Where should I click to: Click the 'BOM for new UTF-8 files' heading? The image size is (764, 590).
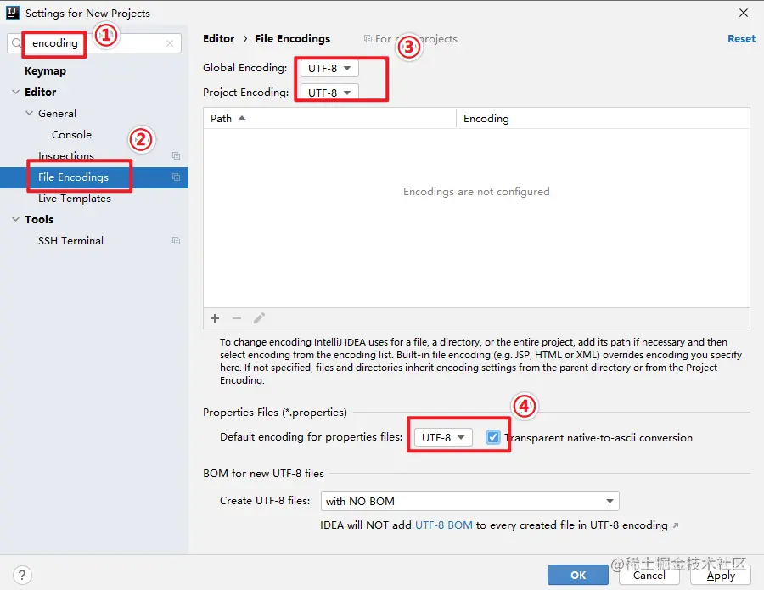click(264, 474)
